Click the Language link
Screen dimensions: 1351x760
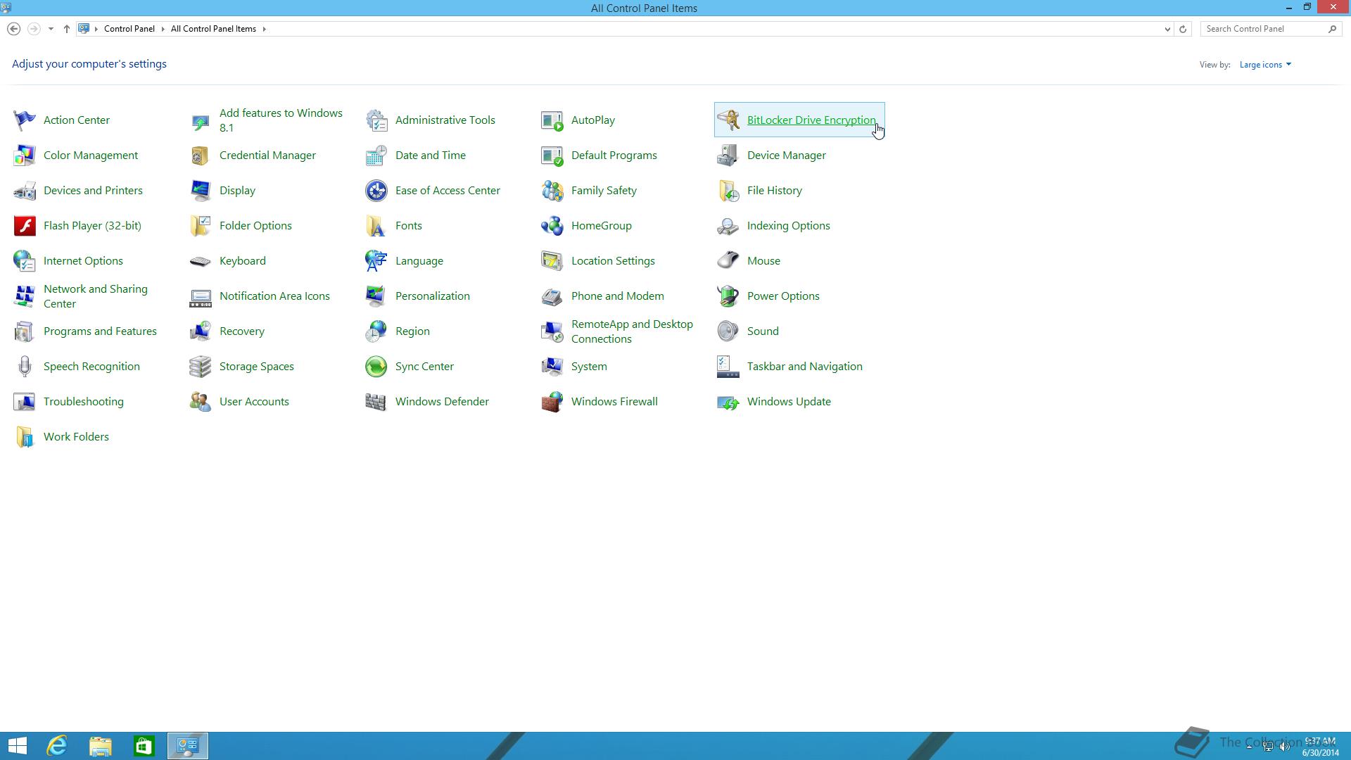pos(419,261)
